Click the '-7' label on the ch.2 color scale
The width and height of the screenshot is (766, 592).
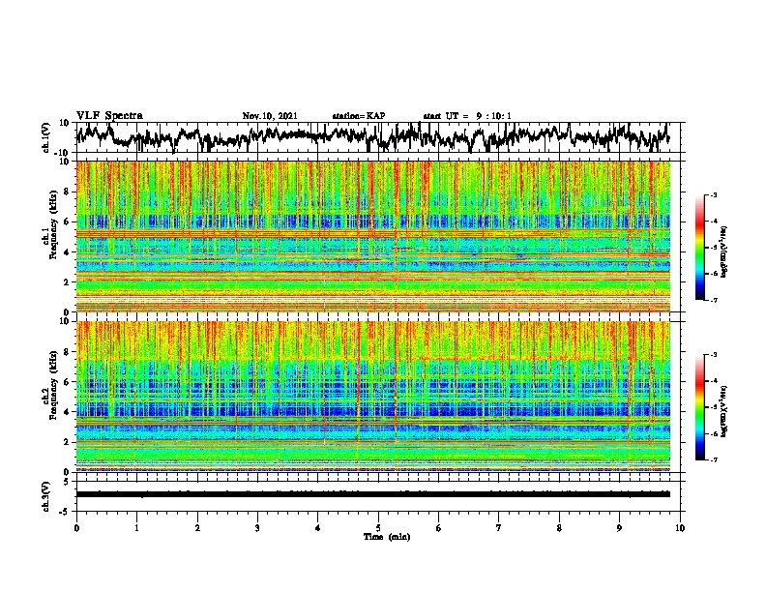(713, 459)
